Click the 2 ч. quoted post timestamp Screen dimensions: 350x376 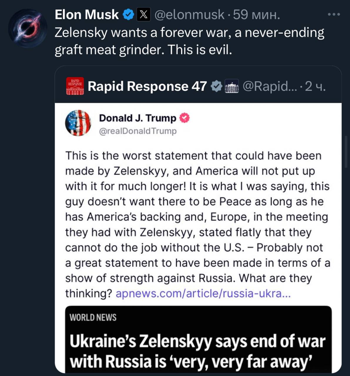click(315, 86)
